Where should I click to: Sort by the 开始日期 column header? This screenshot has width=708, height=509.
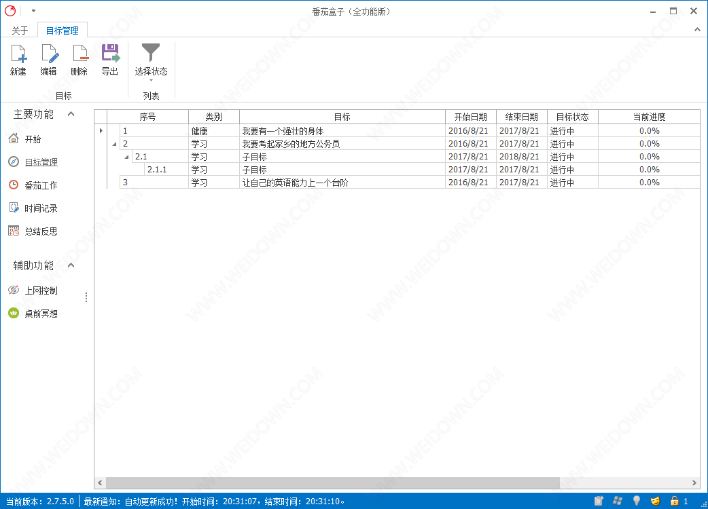point(470,117)
